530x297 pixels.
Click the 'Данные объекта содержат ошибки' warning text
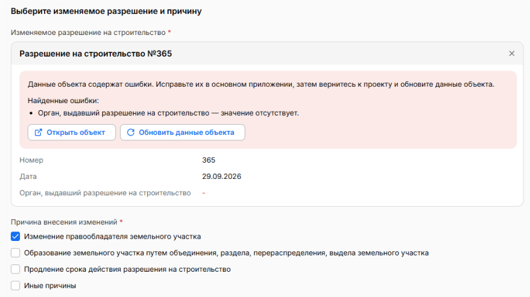tap(261, 84)
